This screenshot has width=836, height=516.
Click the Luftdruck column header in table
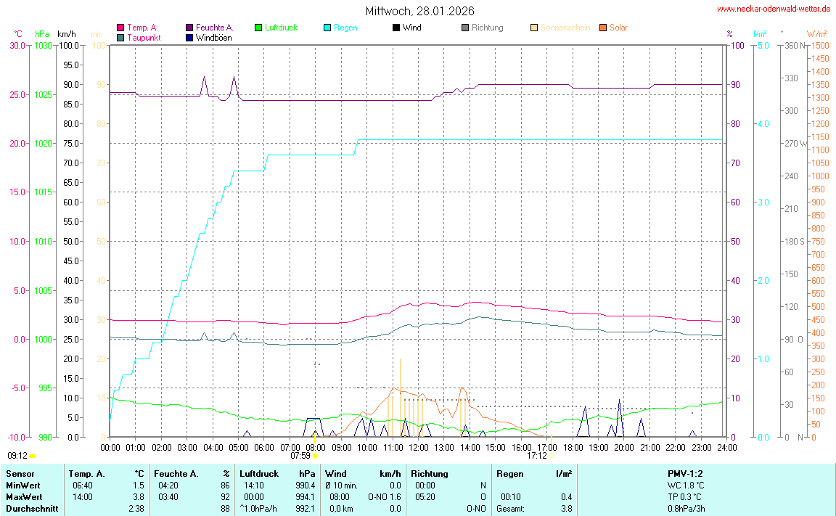tap(259, 473)
